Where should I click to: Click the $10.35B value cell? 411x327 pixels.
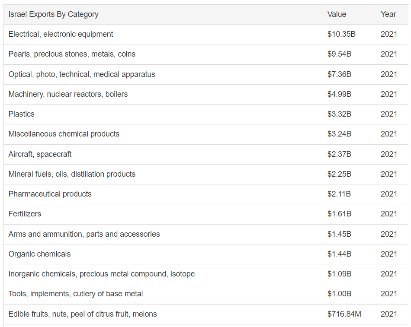pos(341,34)
